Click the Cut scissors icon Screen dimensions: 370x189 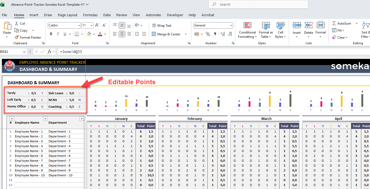(17, 23)
